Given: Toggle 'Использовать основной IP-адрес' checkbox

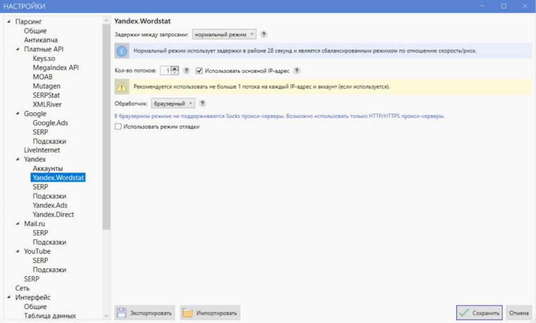Looking at the screenshot, I should pos(199,71).
